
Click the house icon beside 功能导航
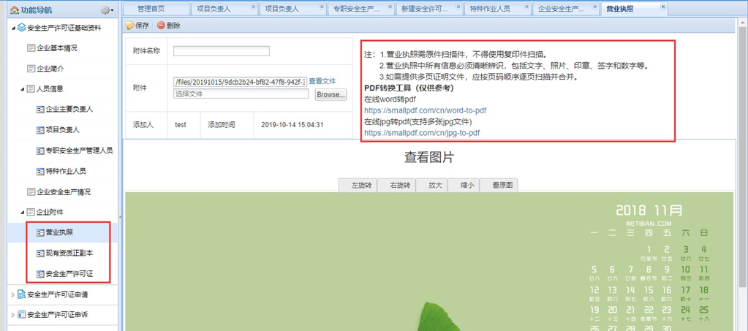click(15, 10)
